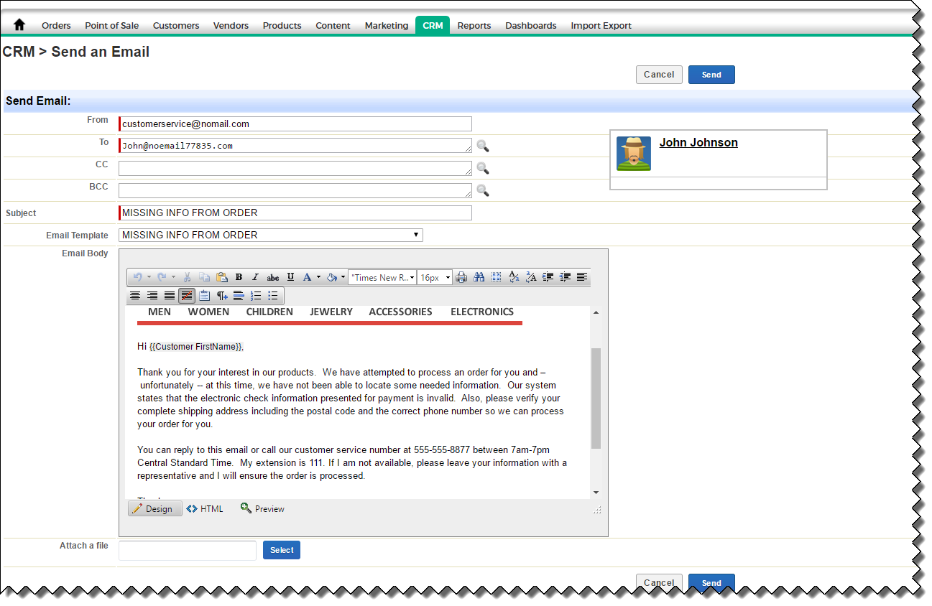Click the background color paint bucket icon
The width and height of the screenshot is (932, 606).
(x=332, y=277)
